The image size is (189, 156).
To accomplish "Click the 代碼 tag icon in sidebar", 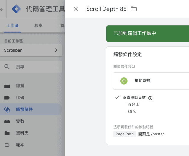I will (x=7, y=97).
